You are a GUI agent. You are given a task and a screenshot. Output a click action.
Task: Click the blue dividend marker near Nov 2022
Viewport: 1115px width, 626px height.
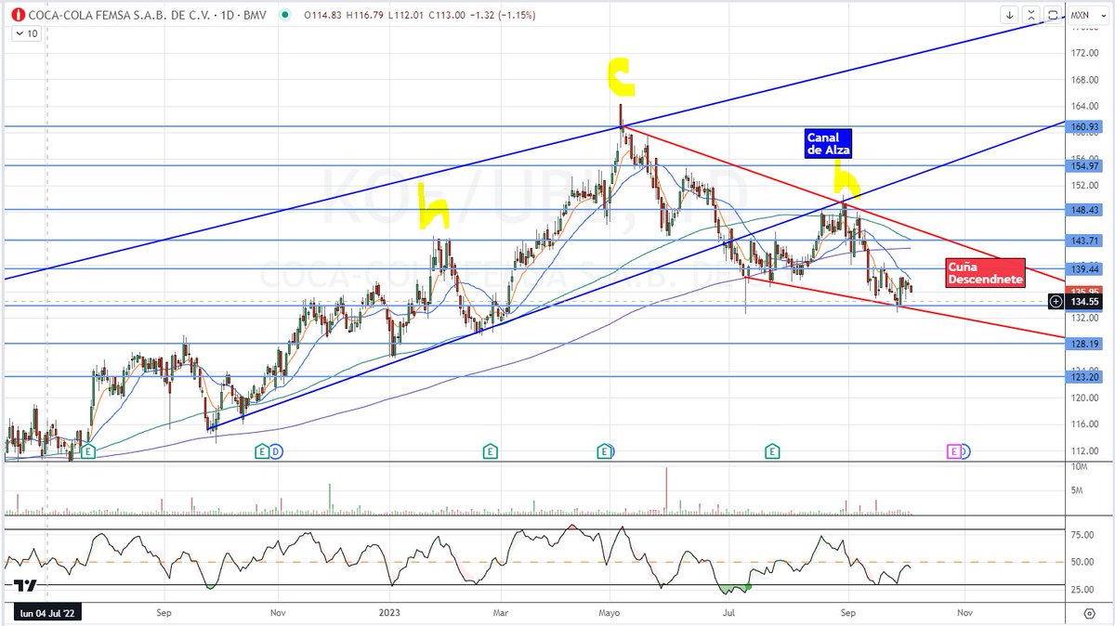[x=276, y=451]
